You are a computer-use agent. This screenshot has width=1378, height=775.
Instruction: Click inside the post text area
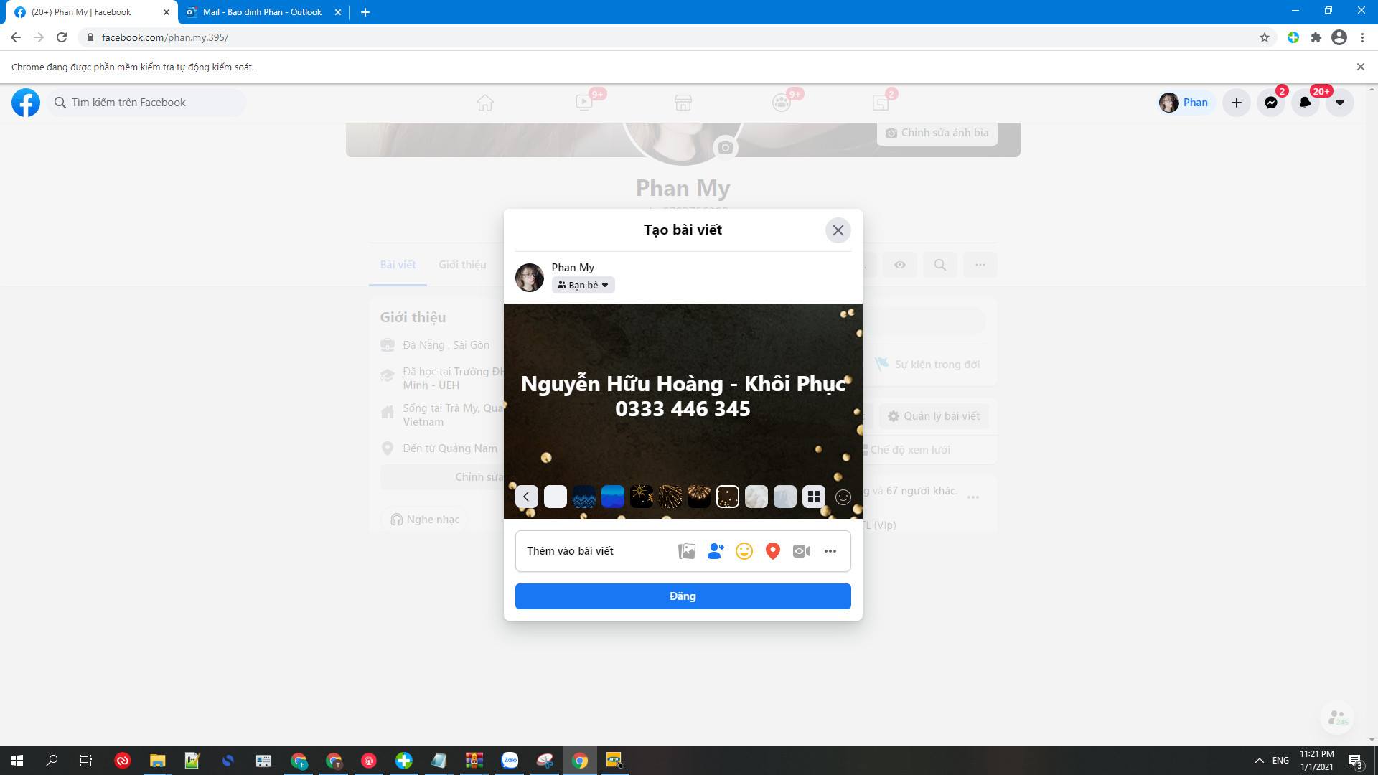(683, 396)
